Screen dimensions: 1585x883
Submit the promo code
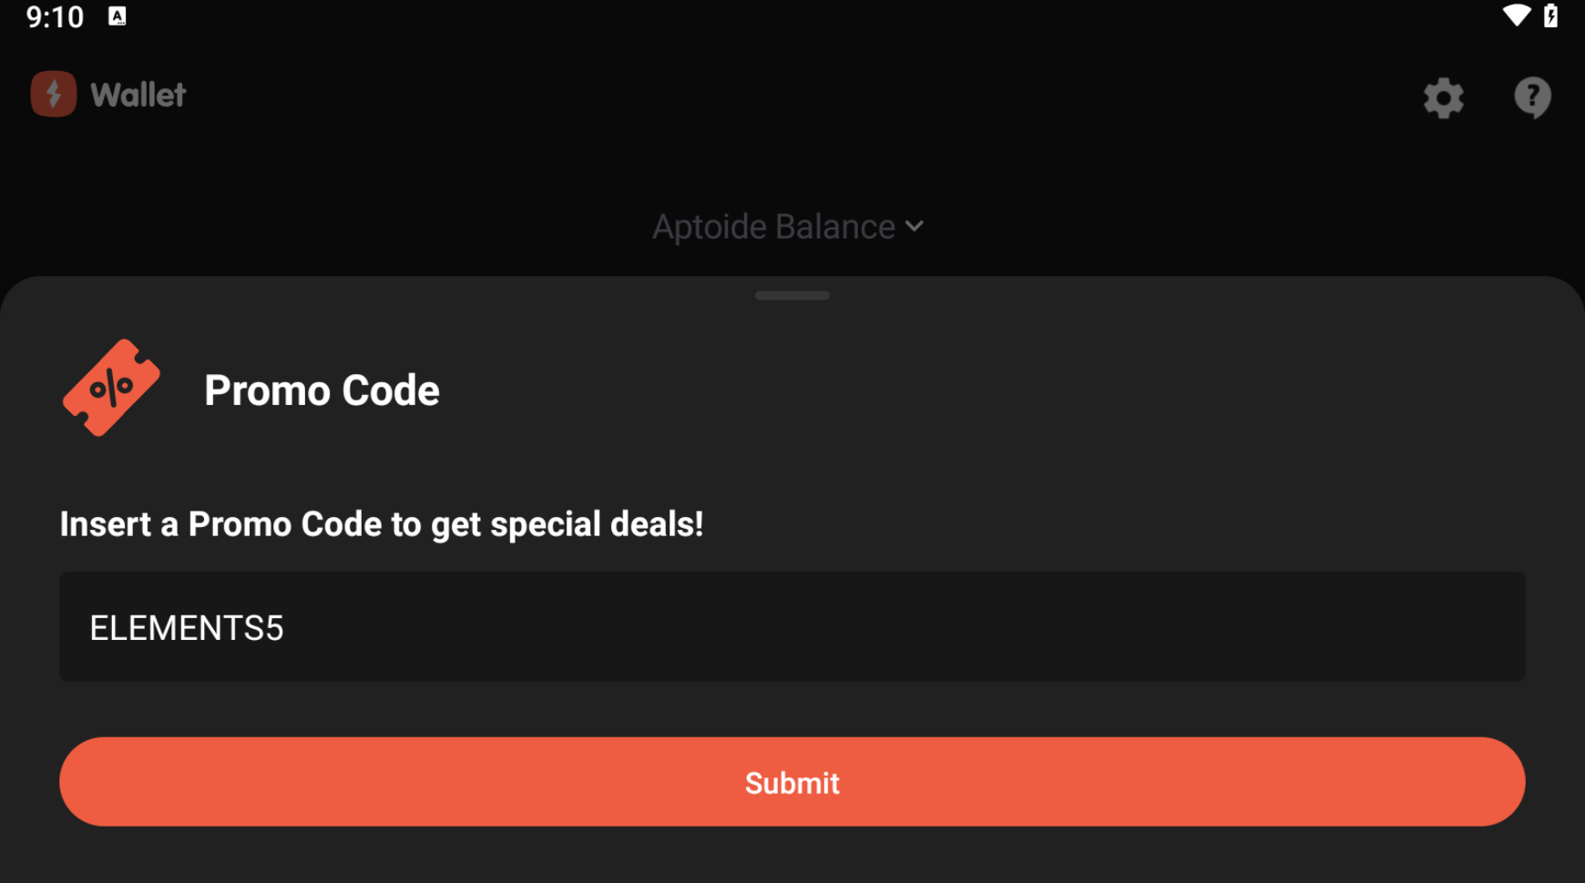click(792, 782)
